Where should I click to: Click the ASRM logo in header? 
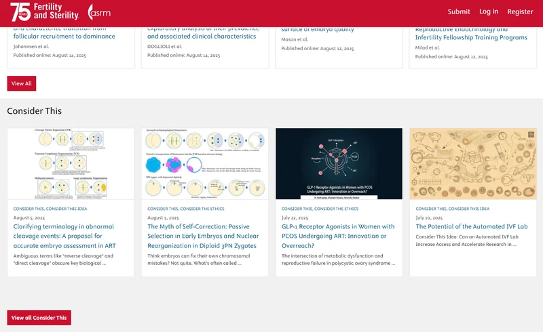point(99,12)
